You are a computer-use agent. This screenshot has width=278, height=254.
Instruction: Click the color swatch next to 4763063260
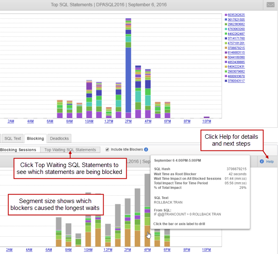(x=226, y=29)
